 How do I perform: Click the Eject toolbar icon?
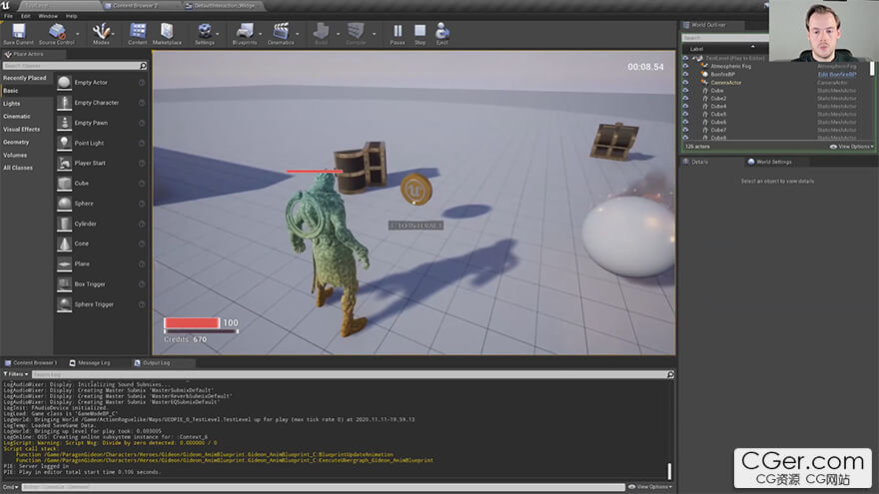tap(441, 31)
